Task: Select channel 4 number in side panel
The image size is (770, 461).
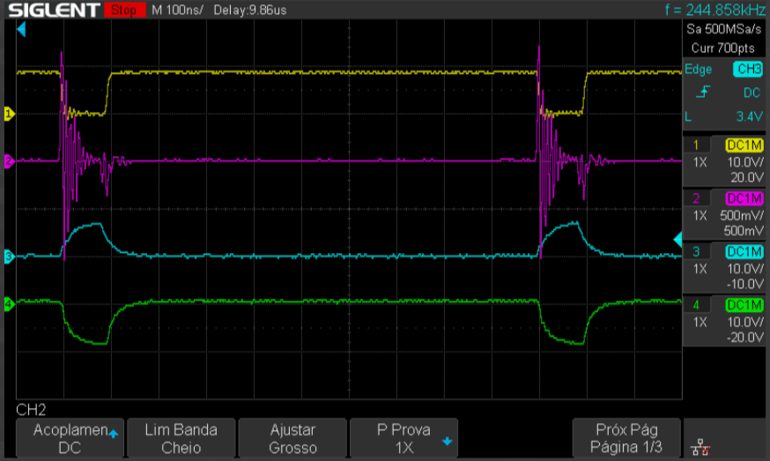Action: coord(696,305)
